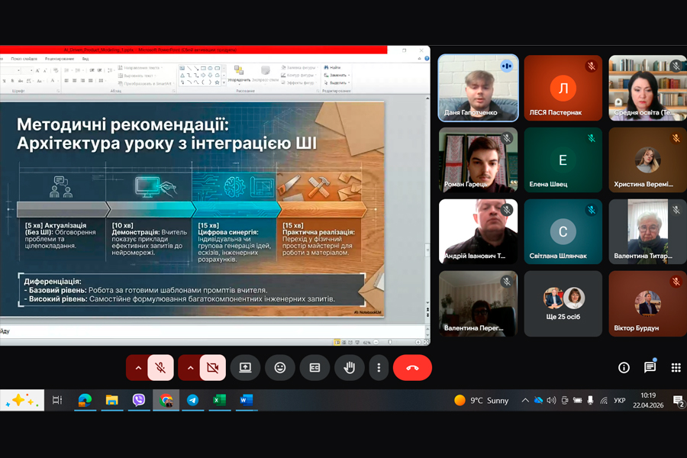The width and height of the screenshot is (687, 458).
Task: Open PowerPoint Help question mark icon
Action: click(427, 59)
